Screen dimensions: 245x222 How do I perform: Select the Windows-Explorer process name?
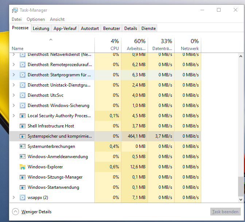[45, 167]
